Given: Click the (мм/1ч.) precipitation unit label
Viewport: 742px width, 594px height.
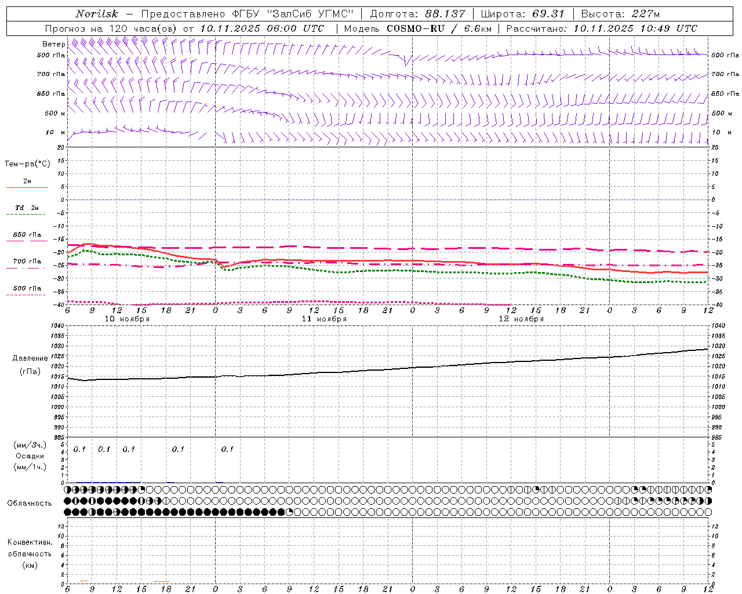Looking at the screenshot, I should pos(30,467).
